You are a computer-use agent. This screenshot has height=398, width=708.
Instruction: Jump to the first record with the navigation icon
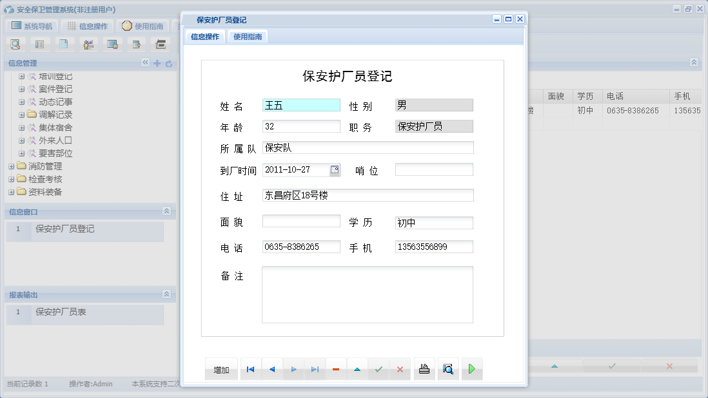(250, 368)
